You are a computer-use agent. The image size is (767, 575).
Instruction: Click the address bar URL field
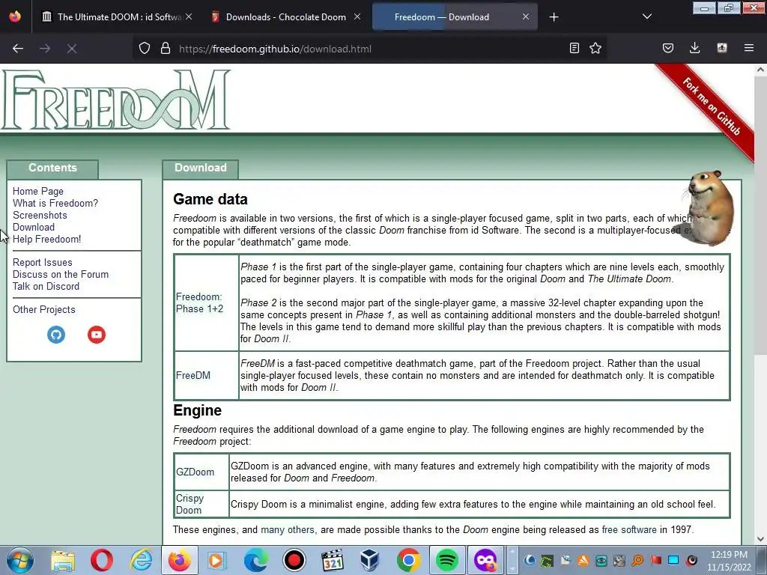(369, 49)
